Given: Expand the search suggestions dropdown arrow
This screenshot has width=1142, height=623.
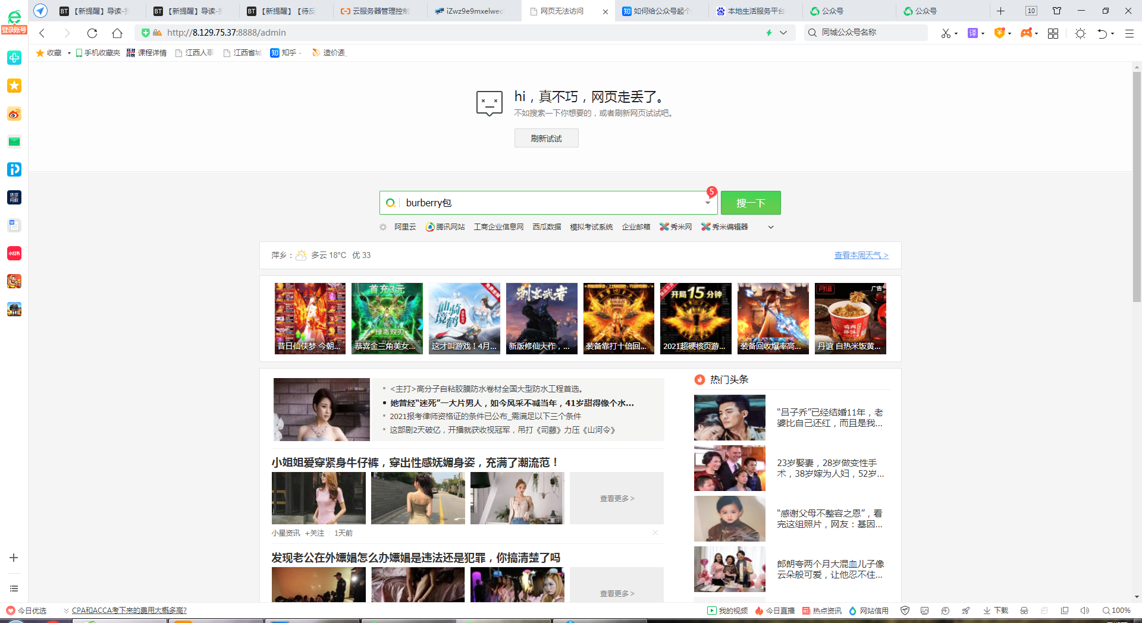Looking at the screenshot, I should click(708, 203).
